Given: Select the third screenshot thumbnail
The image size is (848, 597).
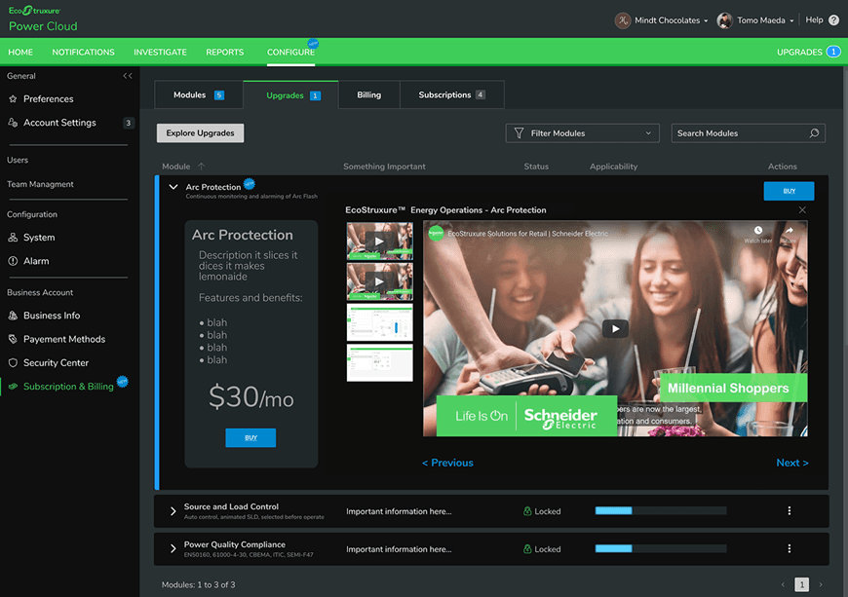Looking at the screenshot, I should pyautogui.click(x=380, y=322).
